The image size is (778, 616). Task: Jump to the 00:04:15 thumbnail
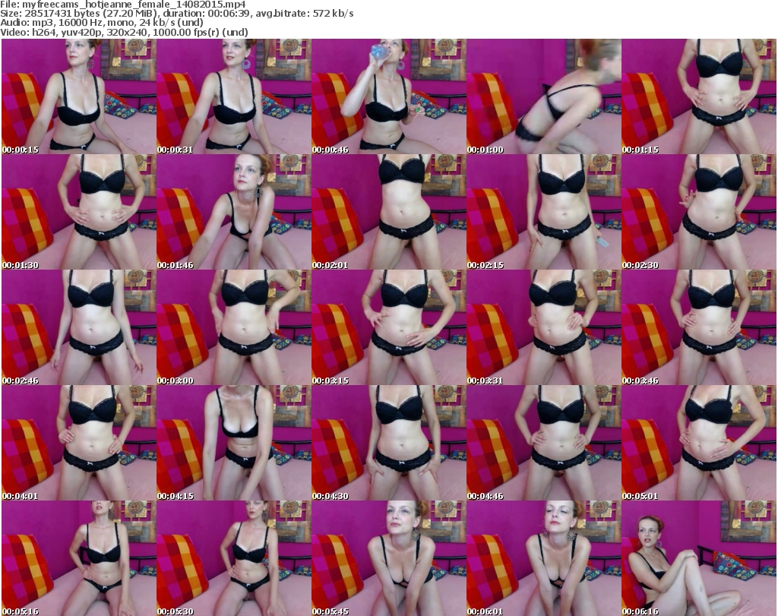[x=234, y=444]
